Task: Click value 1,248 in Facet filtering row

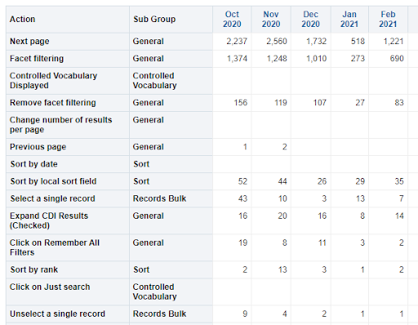Action: (277, 59)
